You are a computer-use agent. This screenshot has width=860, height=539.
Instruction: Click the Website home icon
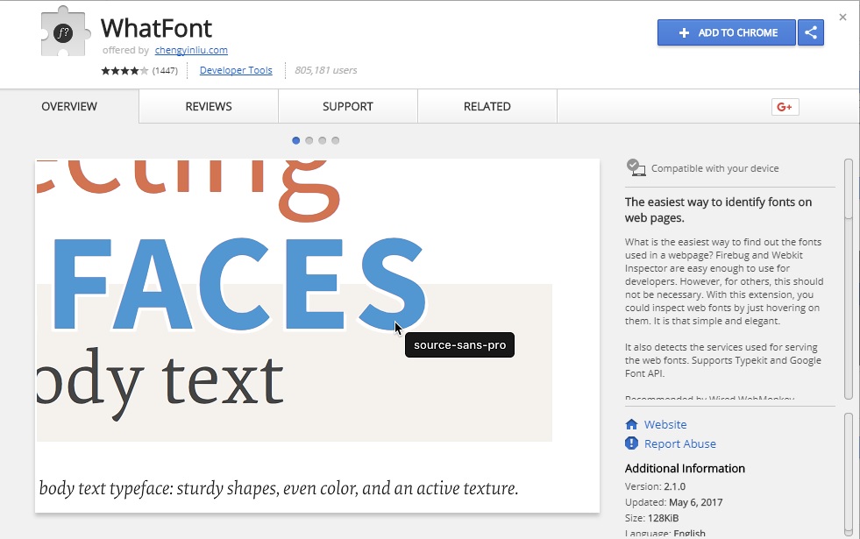pyautogui.click(x=631, y=424)
